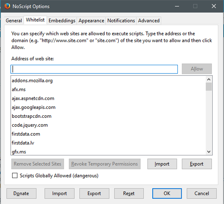Image resolution: width=224 pixels, height=204 pixels.
Task: Click the Reset button
Action: coord(129,193)
